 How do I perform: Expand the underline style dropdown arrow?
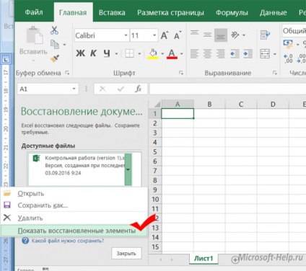click(116, 53)
